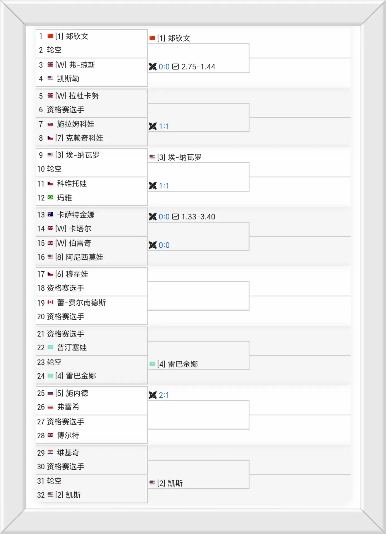Open player 阿尼西莫娃 in line 16

[84, 257]
